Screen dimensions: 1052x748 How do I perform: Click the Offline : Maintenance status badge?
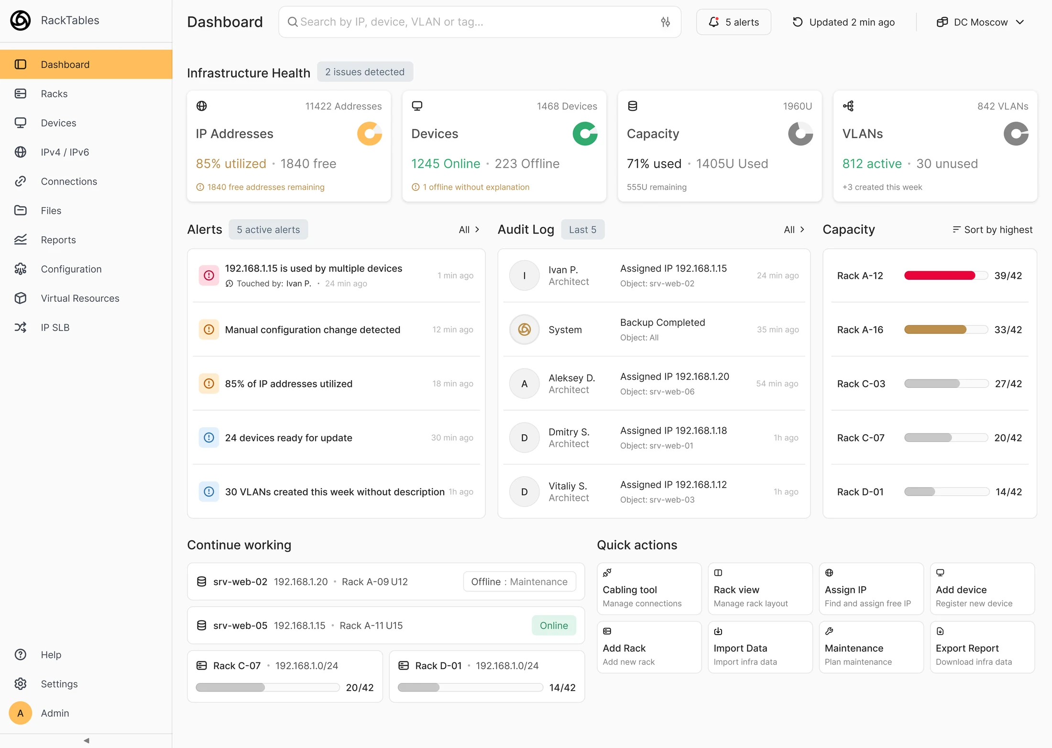coord(519,582)
